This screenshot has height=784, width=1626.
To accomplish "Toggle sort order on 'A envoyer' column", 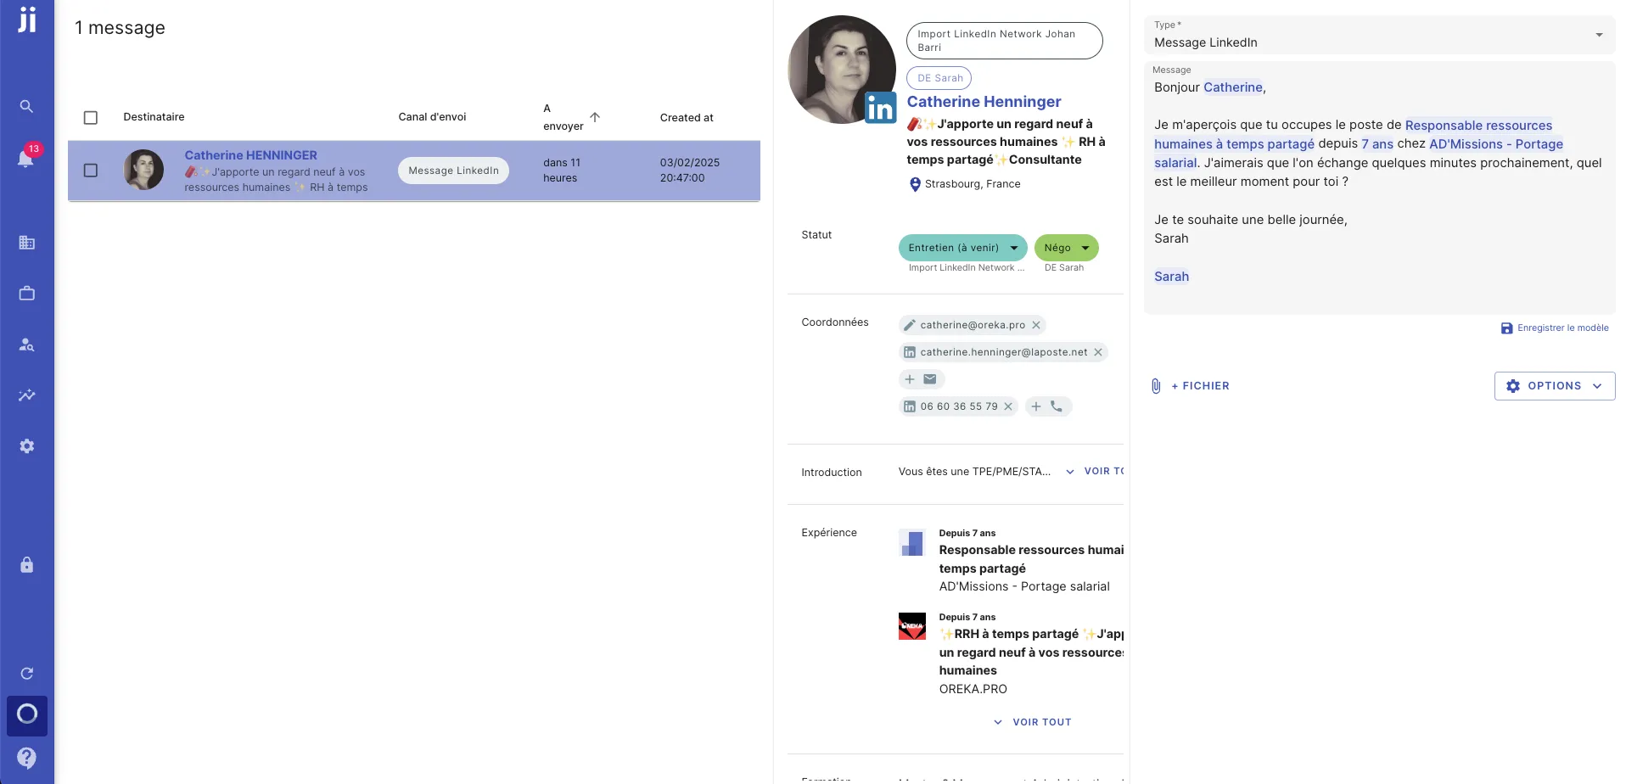I will click(x=594, y=118).
